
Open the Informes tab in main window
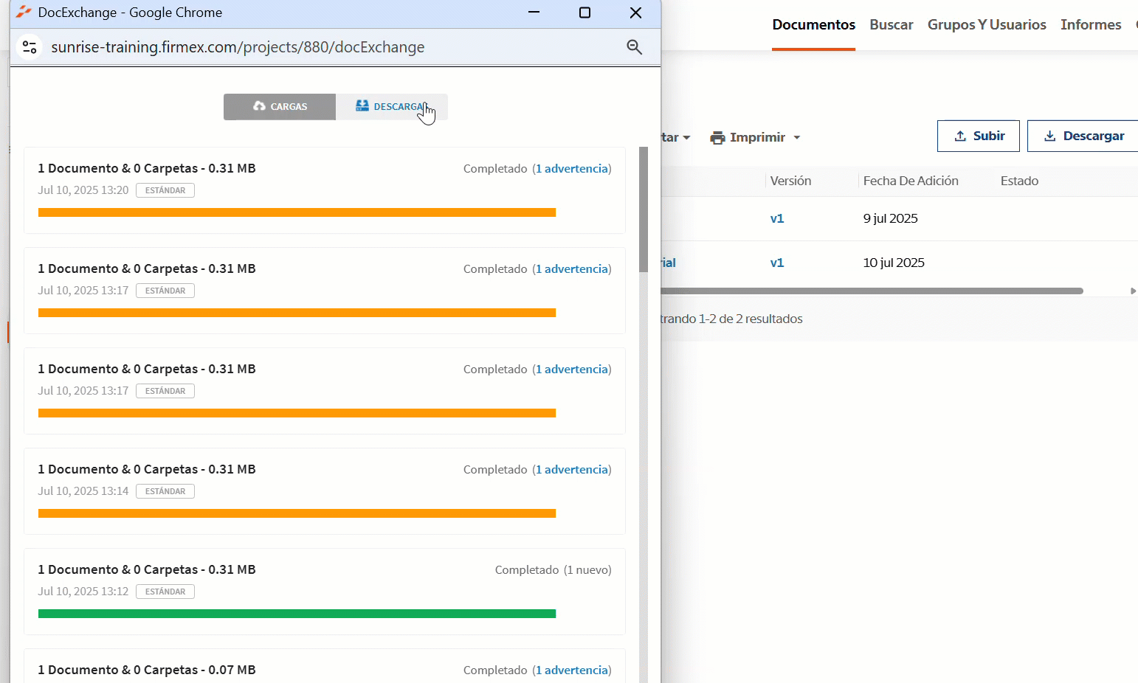[1091, 25]
